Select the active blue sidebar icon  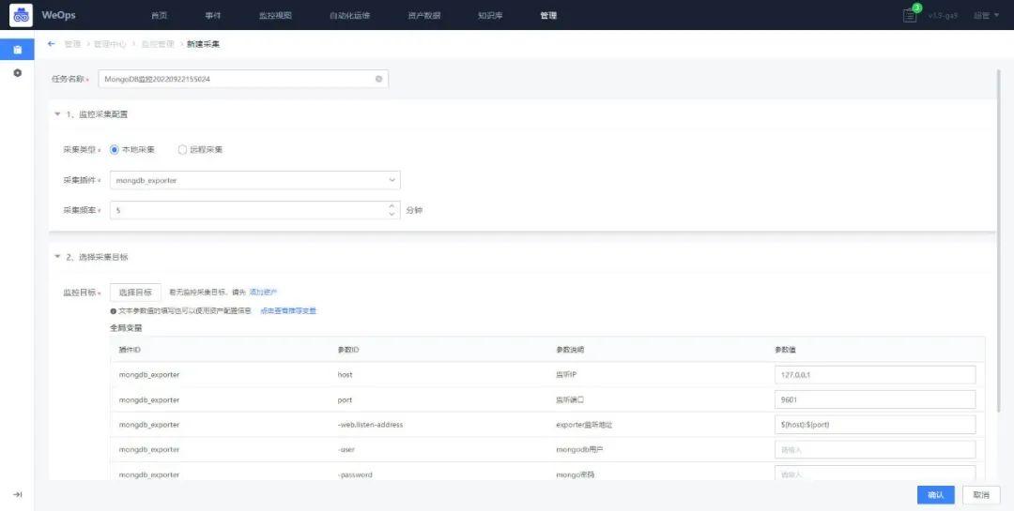(18, 50)
